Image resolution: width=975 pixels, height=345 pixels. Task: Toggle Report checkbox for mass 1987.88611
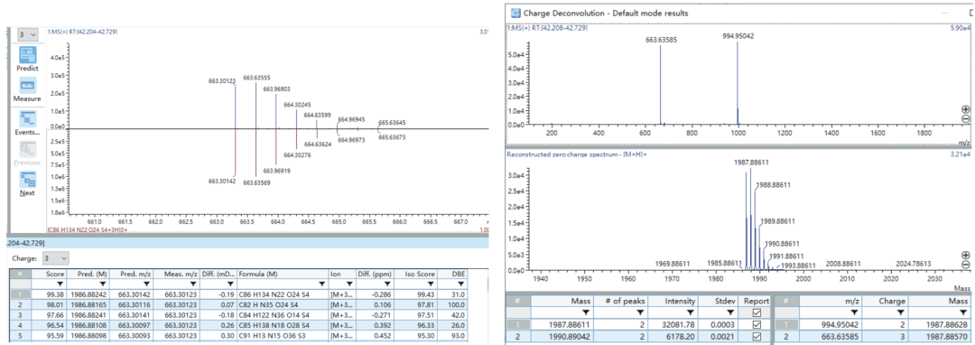coord(757,324)
